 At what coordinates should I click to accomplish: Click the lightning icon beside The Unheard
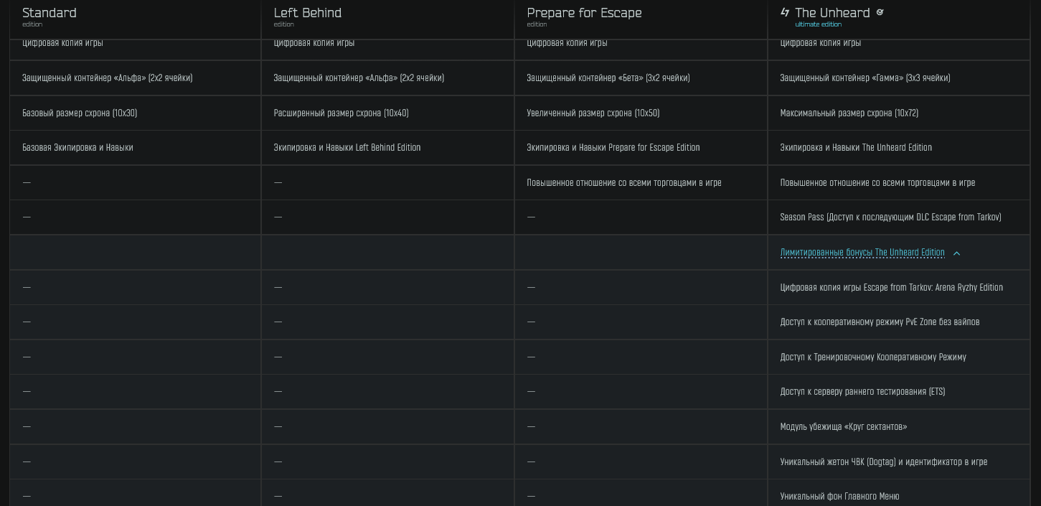785,12
